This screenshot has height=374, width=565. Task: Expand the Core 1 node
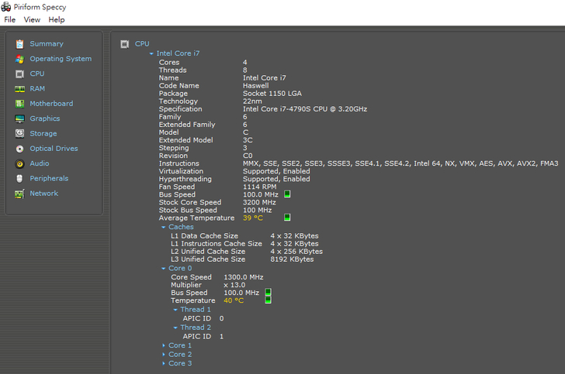click(164, 345)
